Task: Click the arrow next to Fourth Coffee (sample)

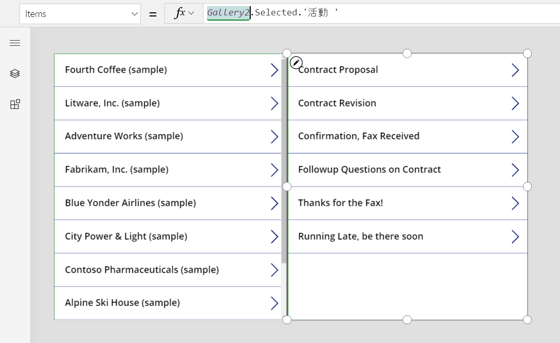Action: tap(274, 70)
